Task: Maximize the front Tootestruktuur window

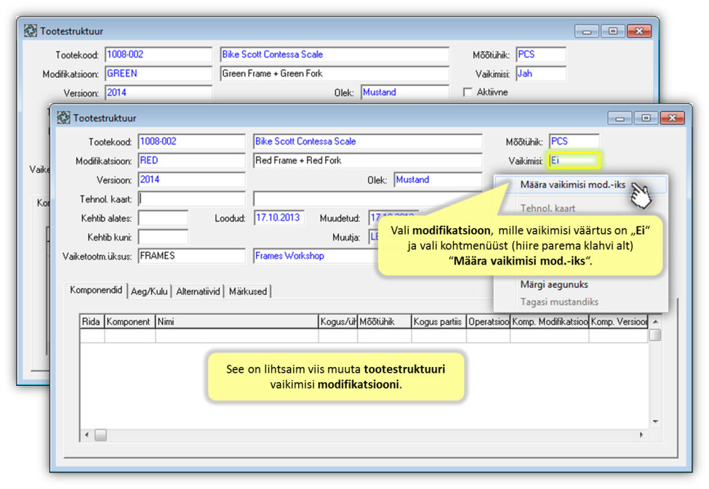Action: click(646, 118)
